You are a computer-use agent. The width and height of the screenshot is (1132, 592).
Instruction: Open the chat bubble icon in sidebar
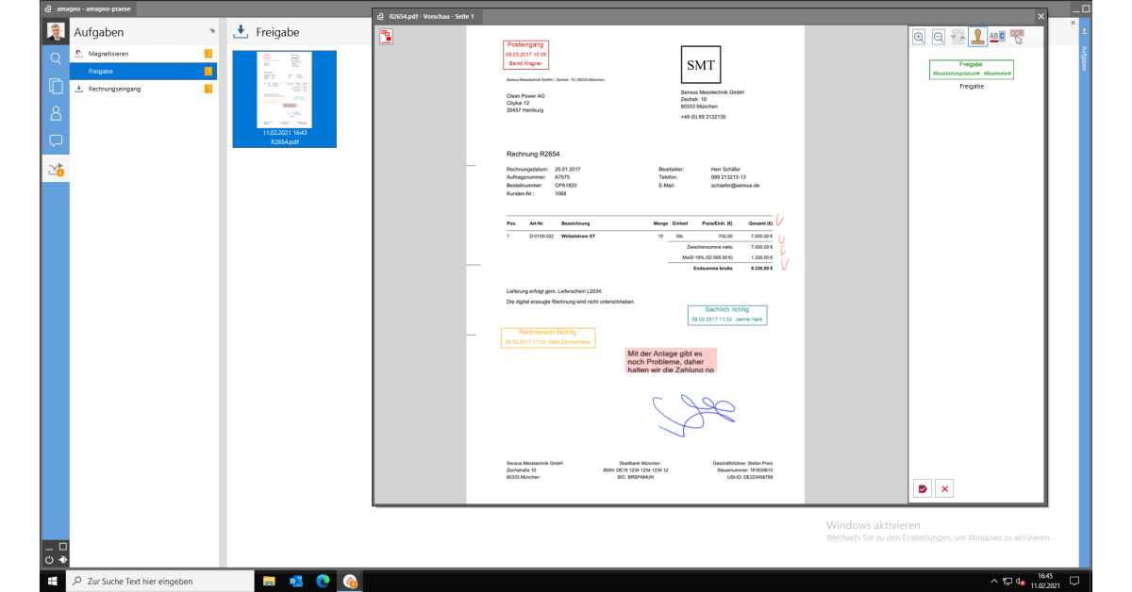56,141
